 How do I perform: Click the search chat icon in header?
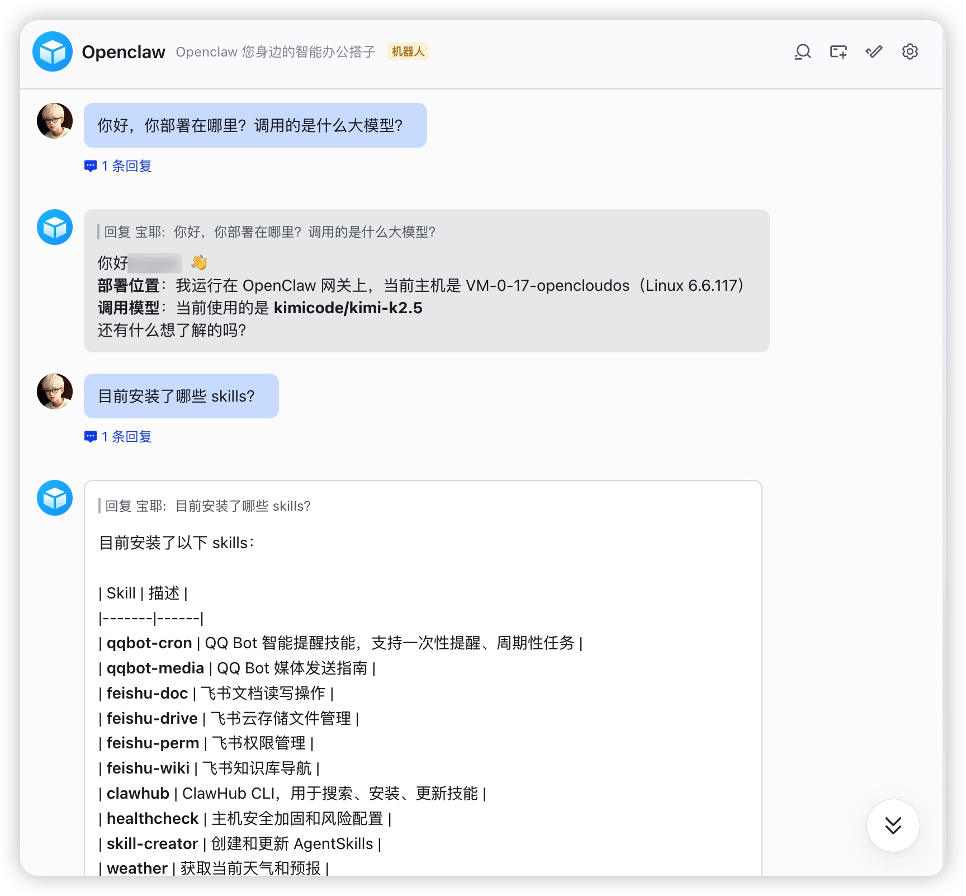pos(803,51)
